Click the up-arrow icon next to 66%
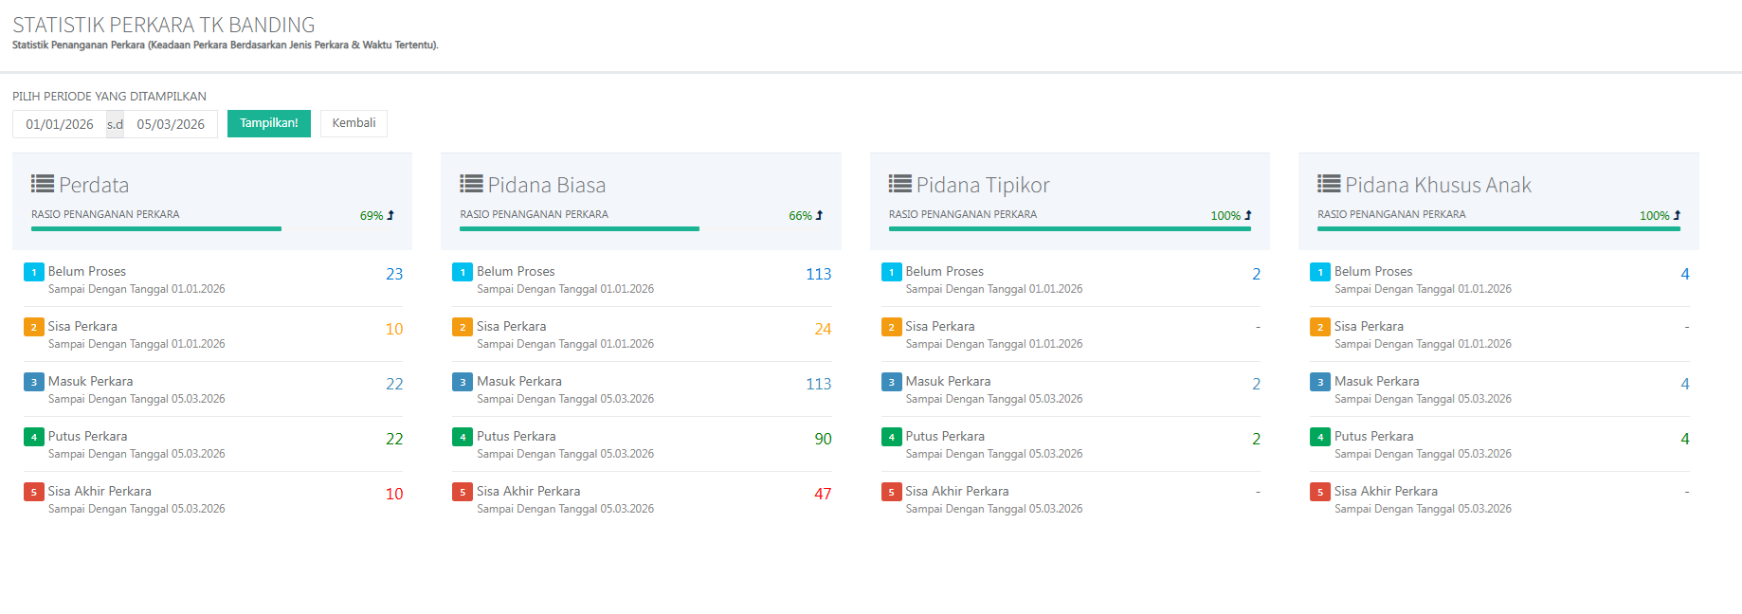The width and height of the screenshot is (1742, 614). click(x=820, y=215)
